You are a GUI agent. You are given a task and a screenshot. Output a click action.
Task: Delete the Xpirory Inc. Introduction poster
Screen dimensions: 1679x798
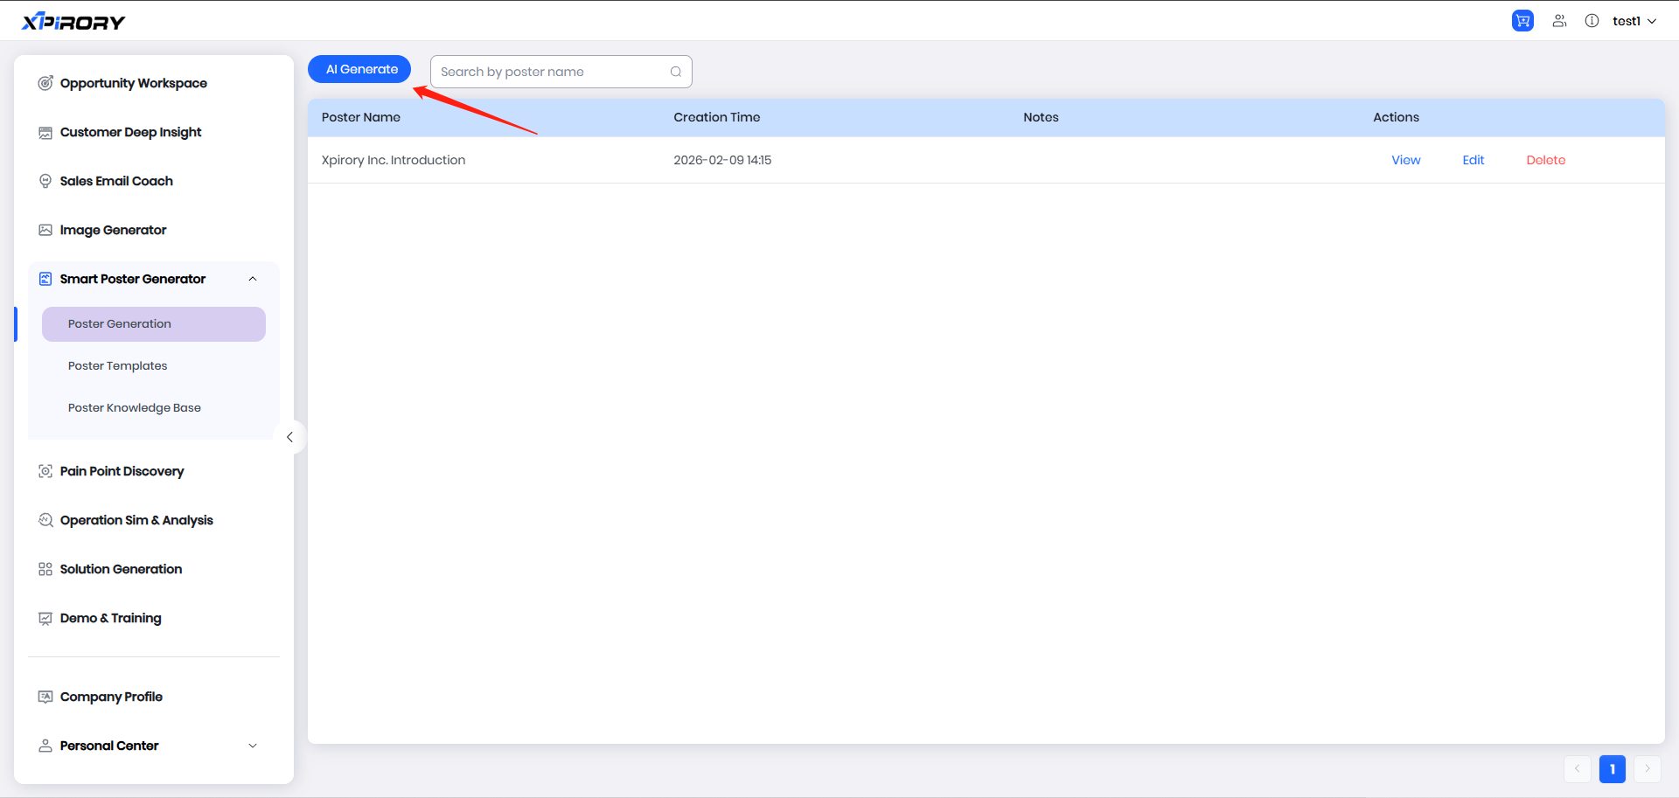[1545, 160]
